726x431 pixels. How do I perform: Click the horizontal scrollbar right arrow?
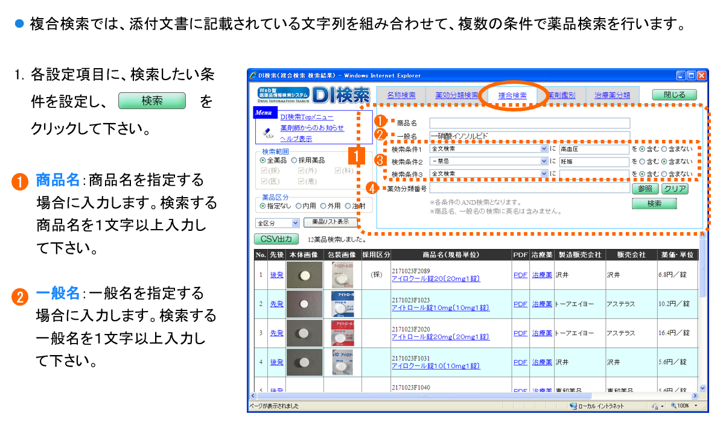coord(694,396)
